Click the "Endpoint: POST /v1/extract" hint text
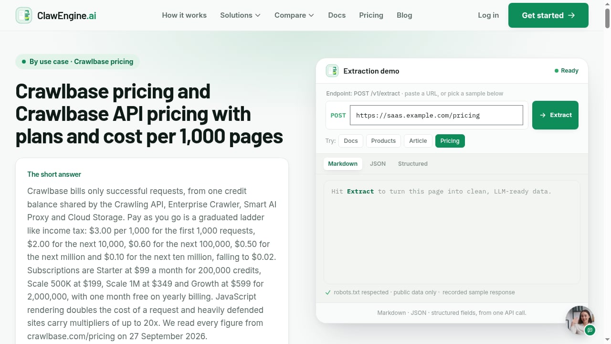This screenshot has height=344, width=611. coord(363,94)
